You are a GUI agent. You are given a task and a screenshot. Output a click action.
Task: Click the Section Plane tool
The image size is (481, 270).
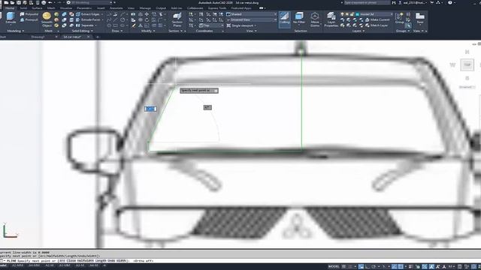(x=177, y=19)
